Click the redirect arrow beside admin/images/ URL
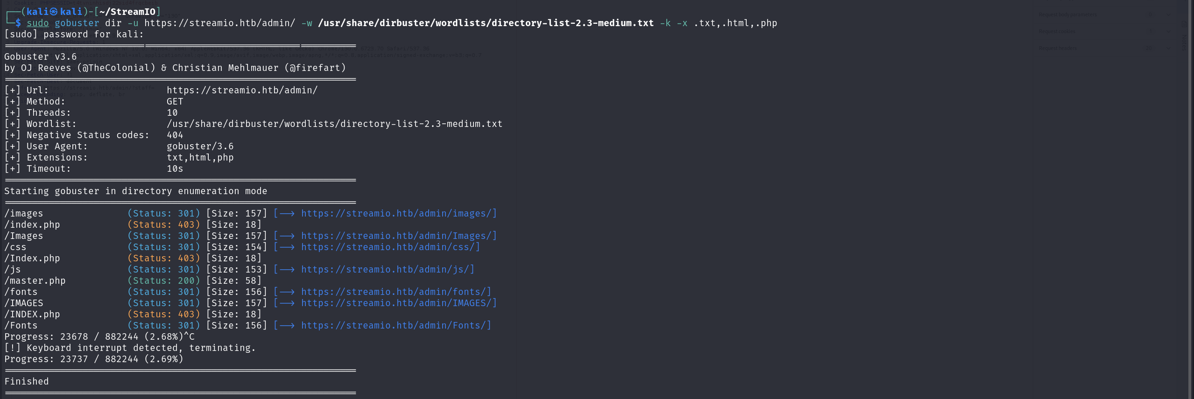The image size is (1194, 399). (x=287, y=214)
